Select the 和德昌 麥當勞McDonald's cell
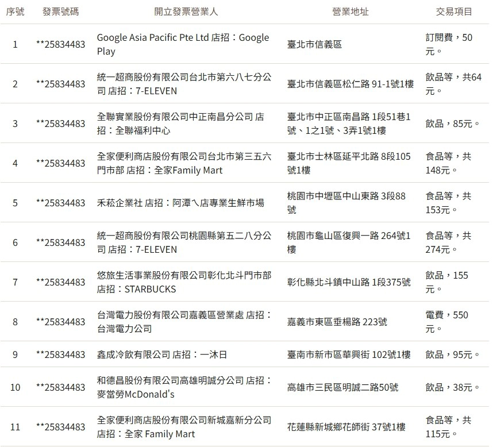This screenshot has width=493, height=447. [184, 387]
